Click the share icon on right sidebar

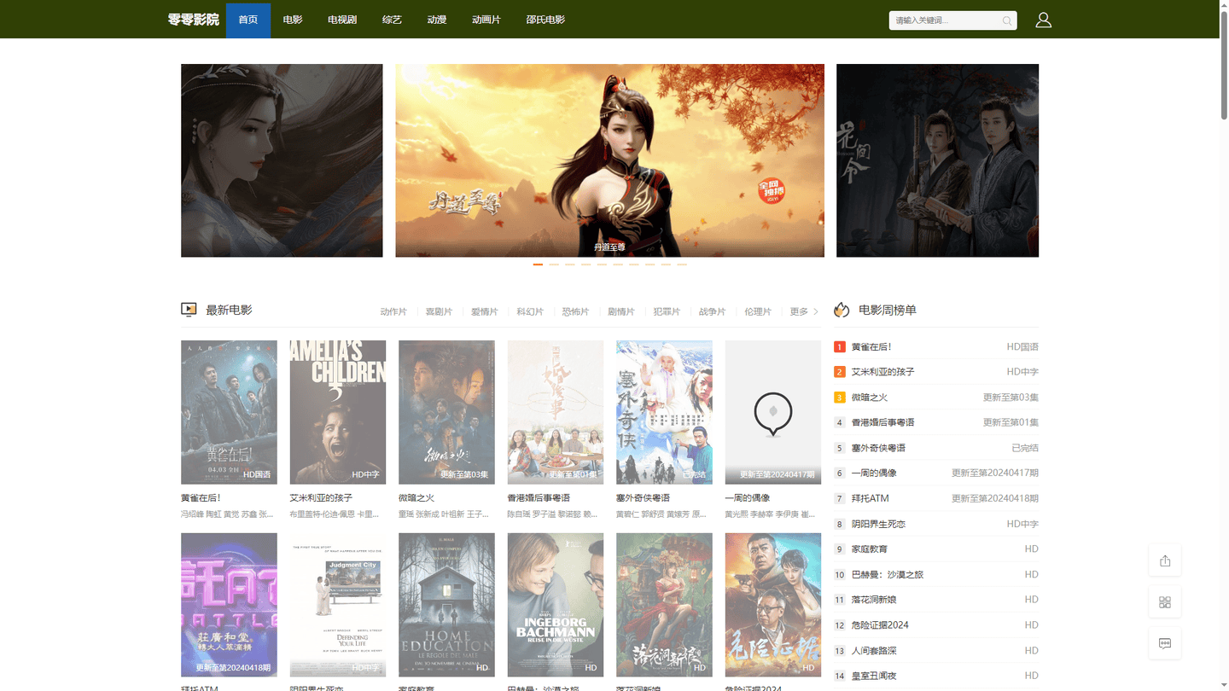1165,560
